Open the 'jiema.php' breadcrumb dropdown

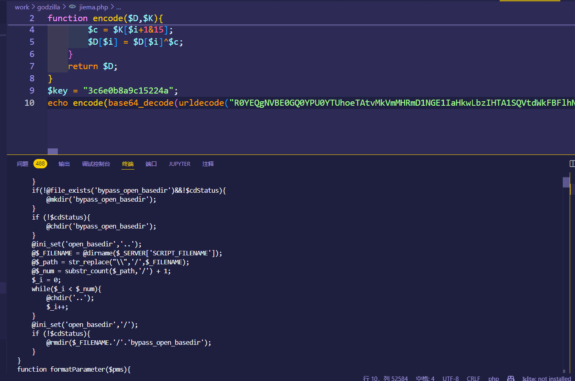(94, 7)
